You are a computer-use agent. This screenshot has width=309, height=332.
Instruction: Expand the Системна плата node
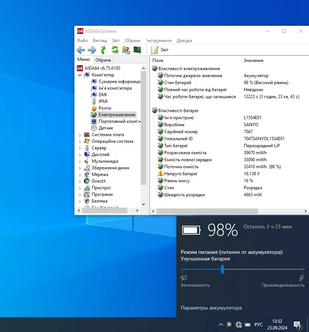point(80,135)
